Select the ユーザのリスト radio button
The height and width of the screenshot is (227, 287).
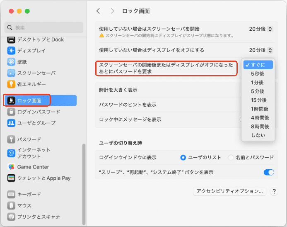[183, 158]
